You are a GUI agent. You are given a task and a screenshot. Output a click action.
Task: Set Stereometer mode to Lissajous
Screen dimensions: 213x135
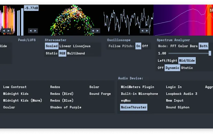click(x=82, y=46)
